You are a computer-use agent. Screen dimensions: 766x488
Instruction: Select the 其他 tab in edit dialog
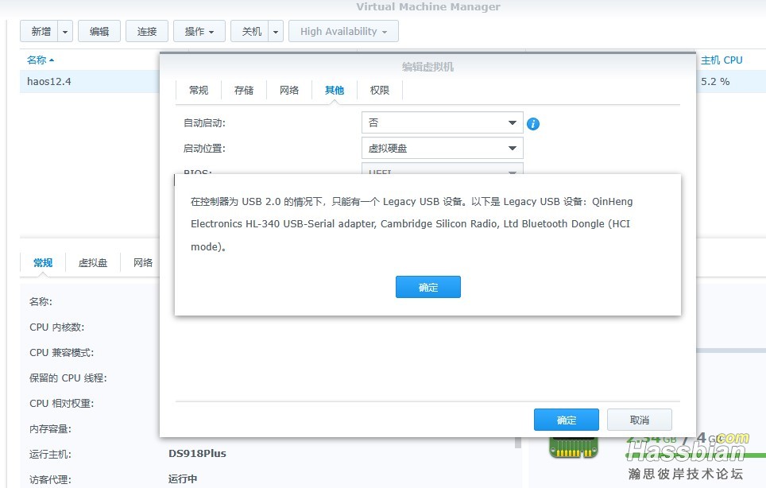click(x=335, y=90)
